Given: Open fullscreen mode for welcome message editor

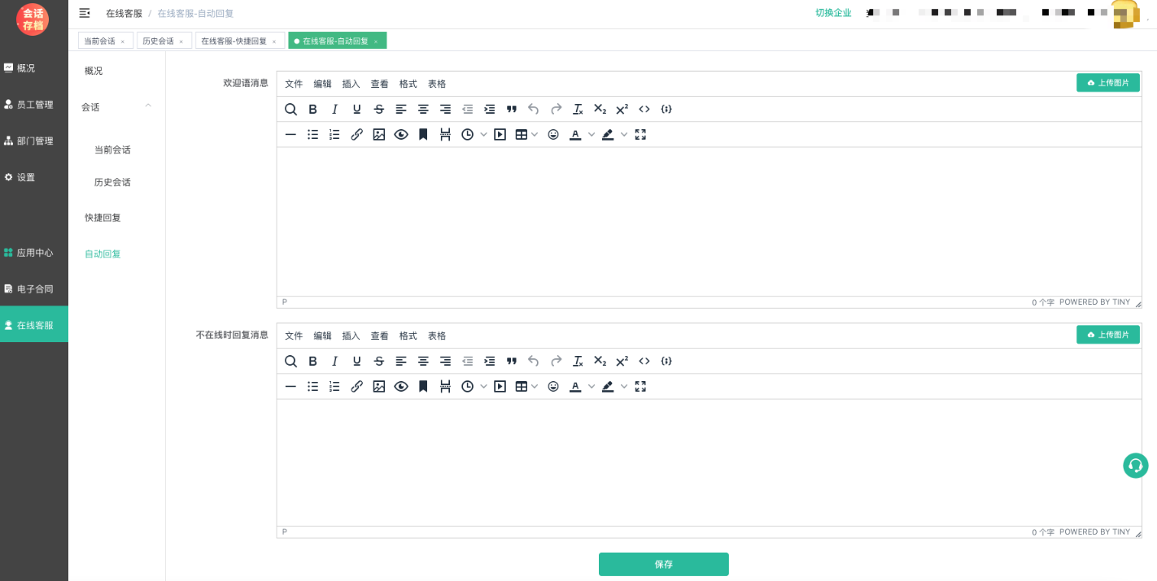Looking at the screenshot, I should [x=640, y=135].
